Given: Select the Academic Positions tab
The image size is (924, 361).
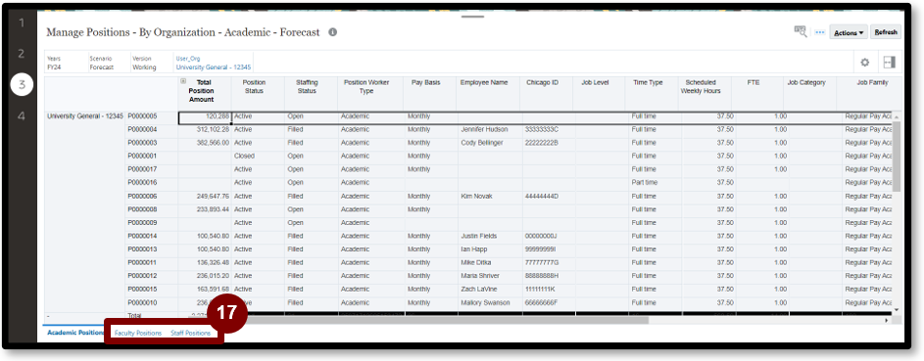Looking at the screenshot, I should tap(75, 333).
